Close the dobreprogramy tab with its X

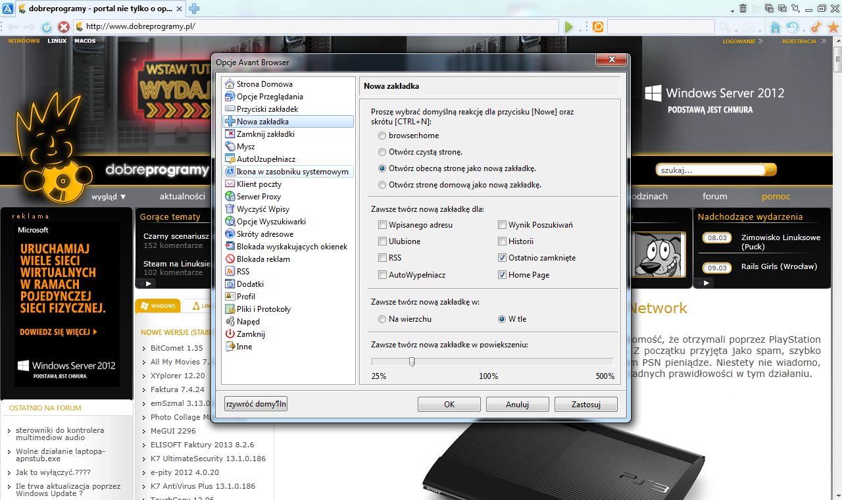point(179,9)
